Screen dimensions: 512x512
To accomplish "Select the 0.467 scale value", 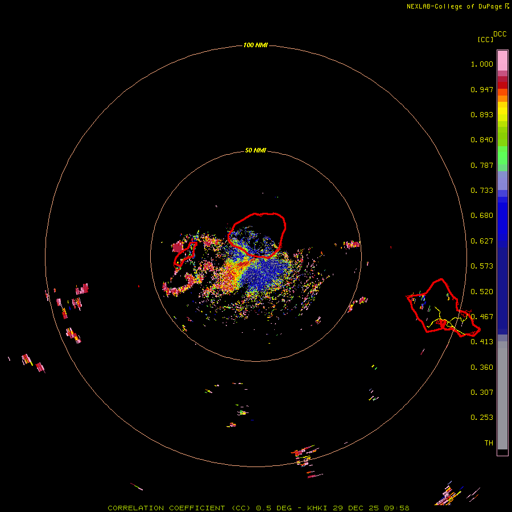I will pyautogui.click(x=482, y=317).
